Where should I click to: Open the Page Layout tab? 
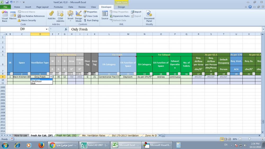[42, 7]
